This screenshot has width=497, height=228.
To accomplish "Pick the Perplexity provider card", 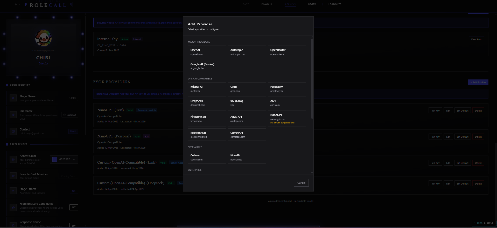I will (x=287, y=89).
